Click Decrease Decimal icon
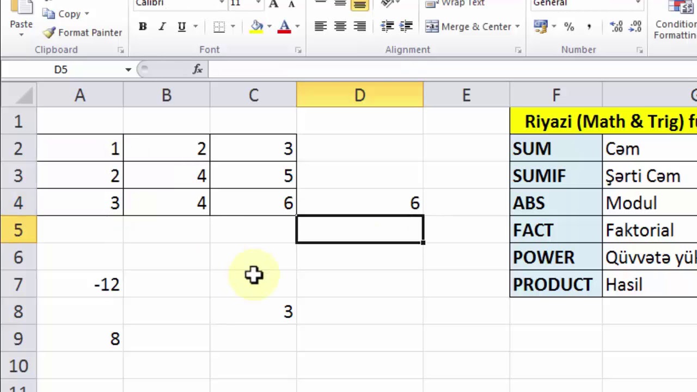The height and width of the screenshot is (392, 697). click(x=635, y=27)
